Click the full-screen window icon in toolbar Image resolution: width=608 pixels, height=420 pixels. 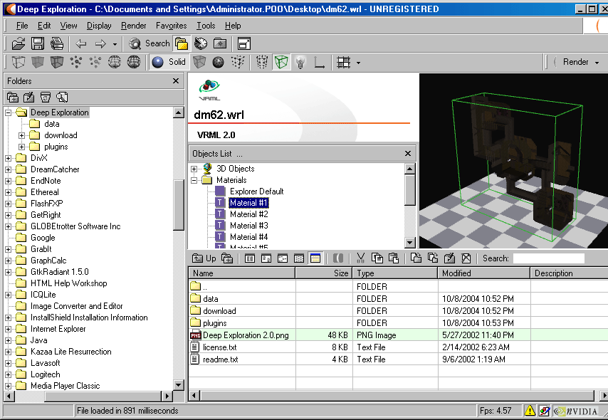pyautogui.click(x=244, y=43)
